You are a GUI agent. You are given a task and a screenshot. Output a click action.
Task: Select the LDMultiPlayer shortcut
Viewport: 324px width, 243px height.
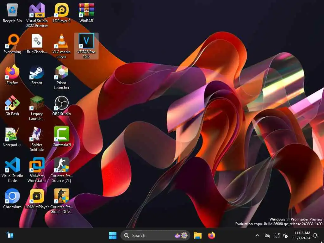[x=37, y=199]
